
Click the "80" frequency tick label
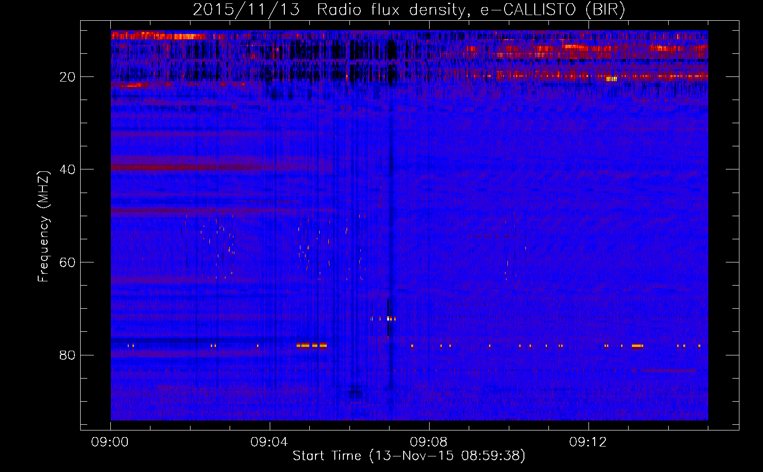(x=68, y=355)
